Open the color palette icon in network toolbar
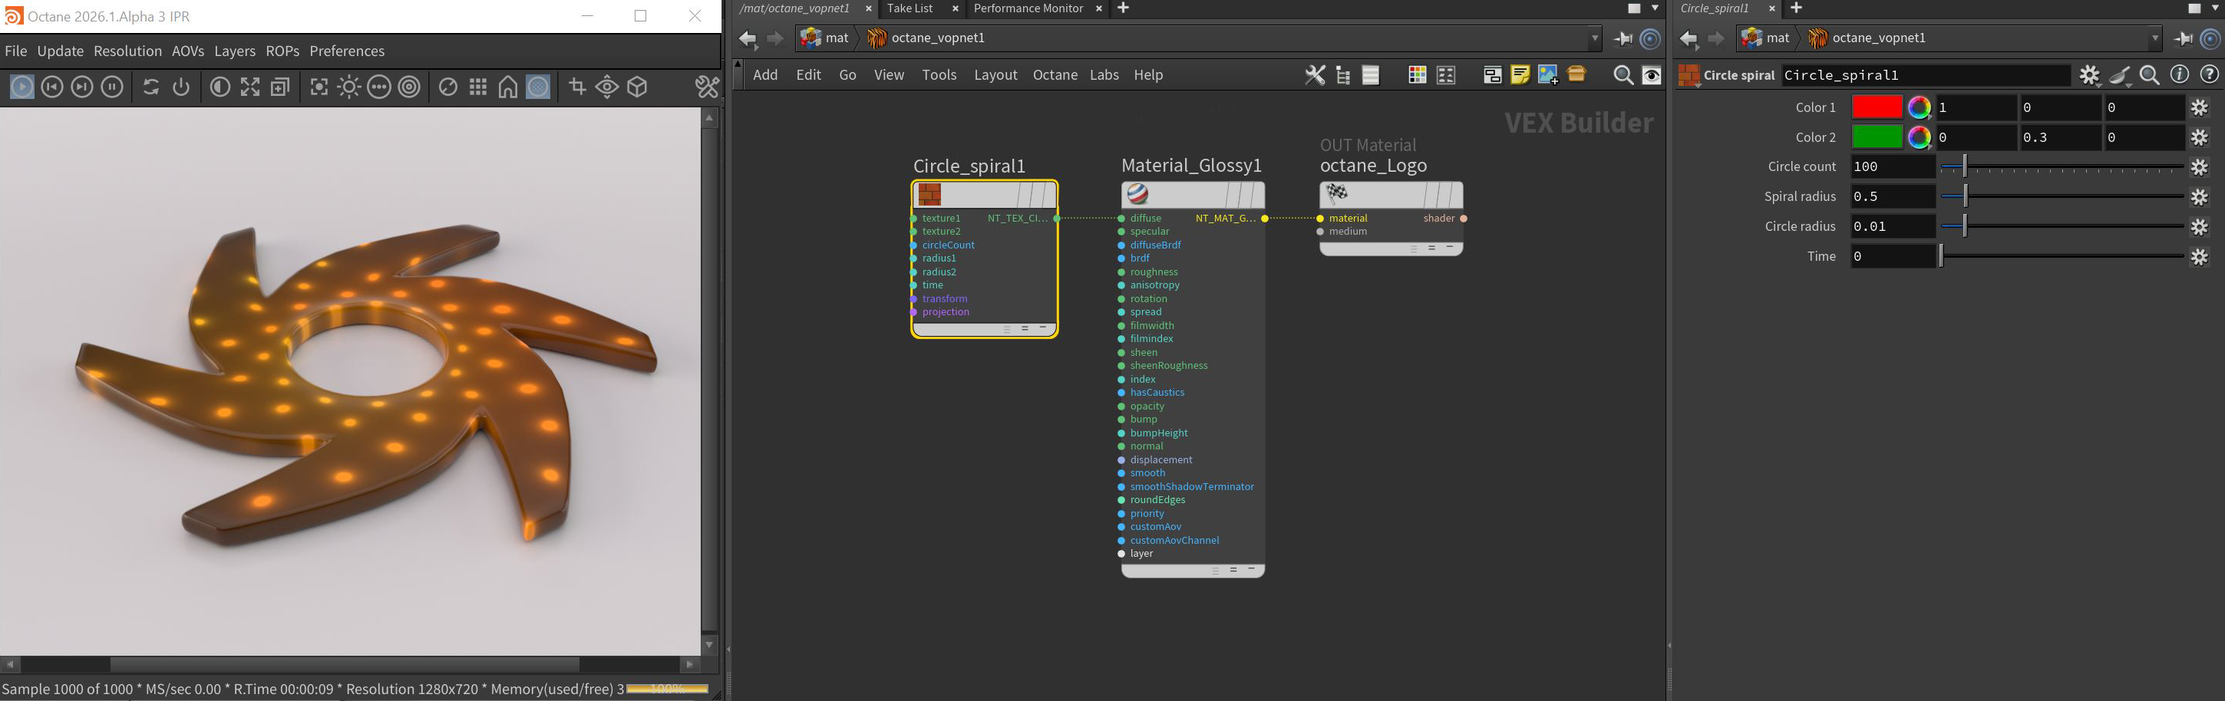Viewport: 2225px width, 701px height. (x=1417, y=75)
